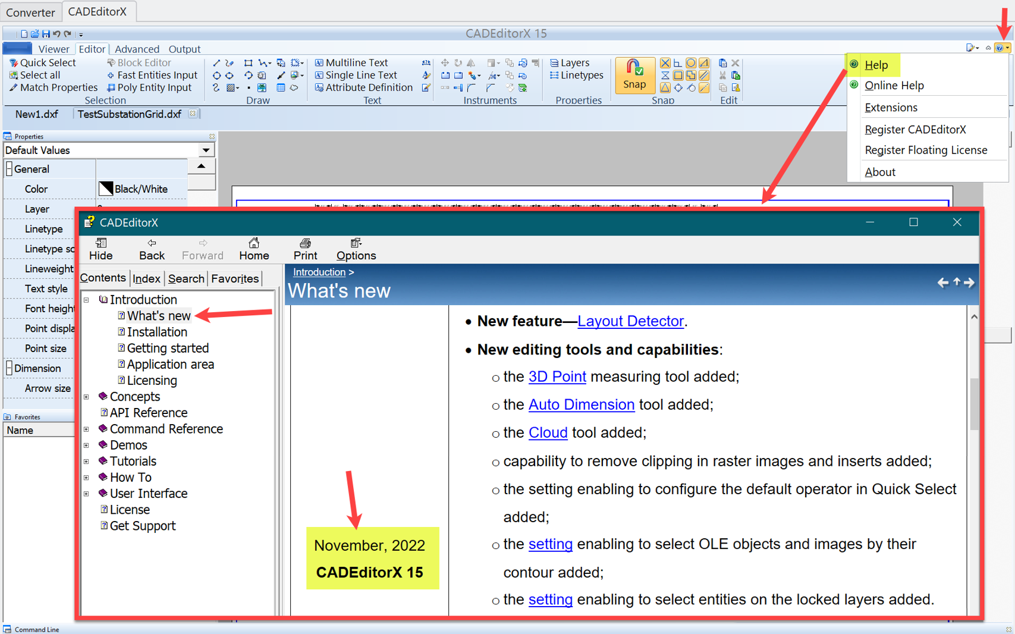
Task: Choose Online Help from the menu
Action: tap(894, 86)
